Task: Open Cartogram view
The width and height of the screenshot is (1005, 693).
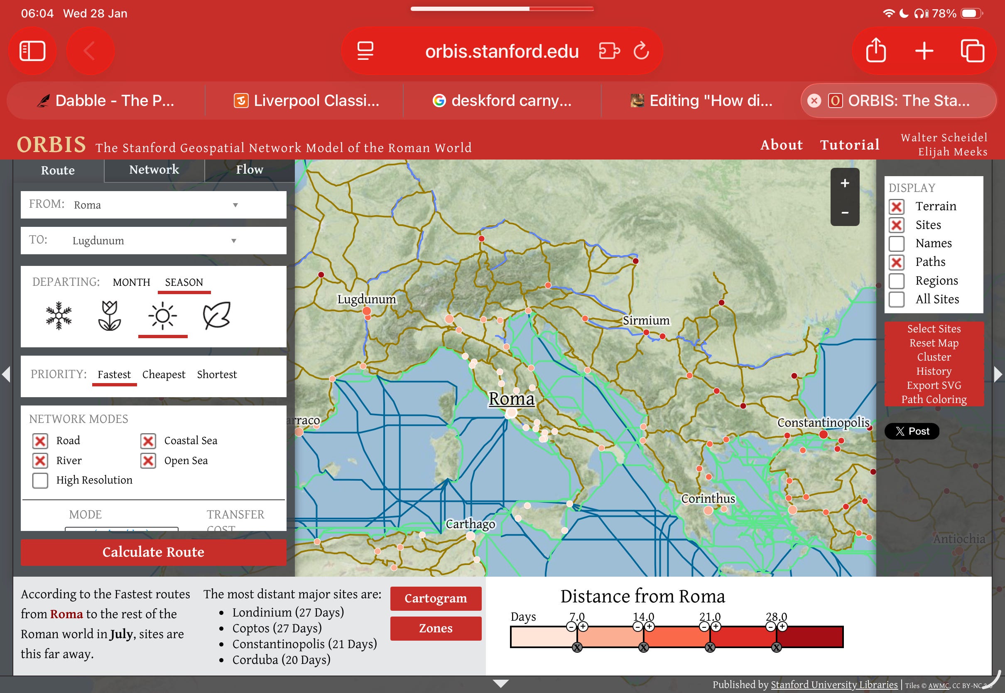Action: [x=436, y=598]
